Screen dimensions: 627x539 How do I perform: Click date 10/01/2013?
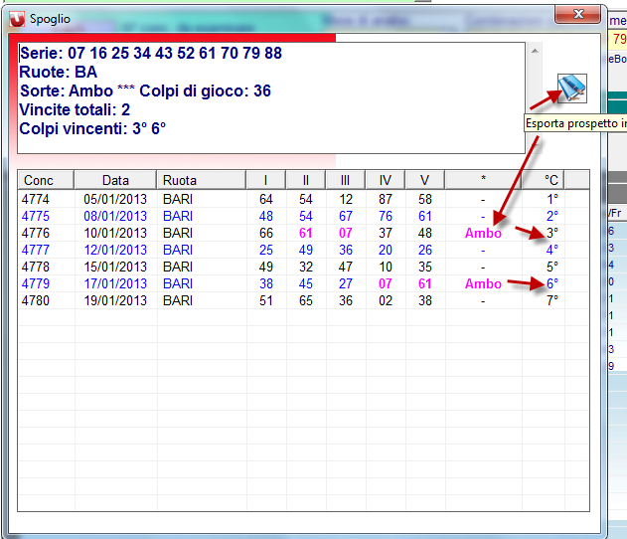click(x=115, y=233)
